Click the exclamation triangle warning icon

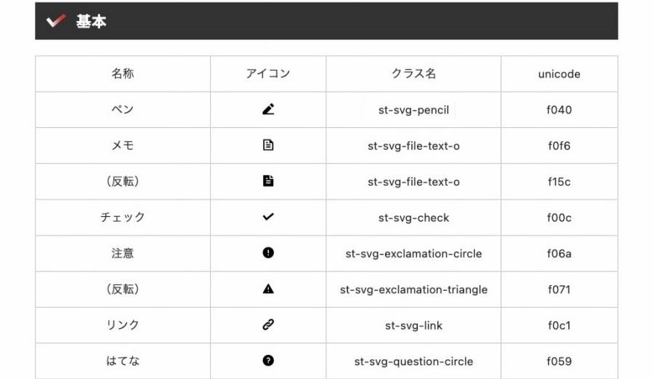click(268, 289)
